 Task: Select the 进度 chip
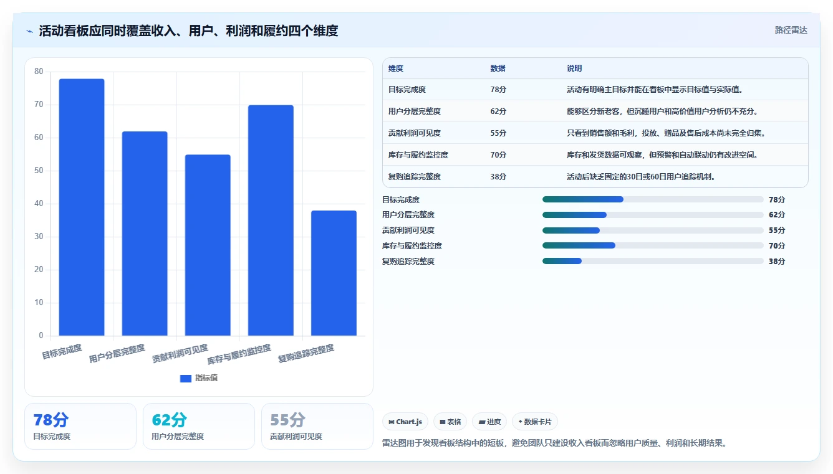pos(489,422)
